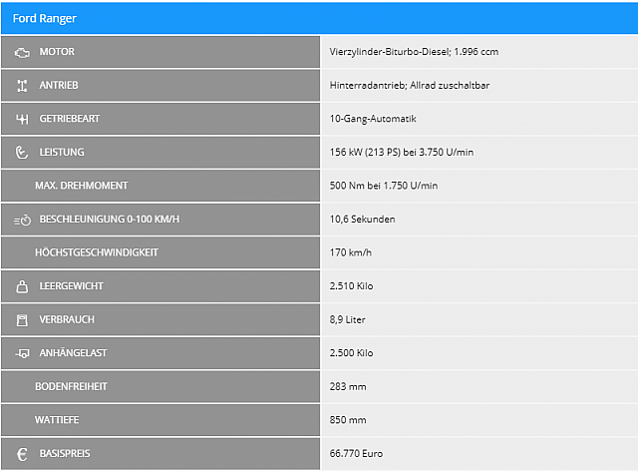Click the gear shift icon beside GETRIEBEART
638x472 pixels.
point(22,119)
